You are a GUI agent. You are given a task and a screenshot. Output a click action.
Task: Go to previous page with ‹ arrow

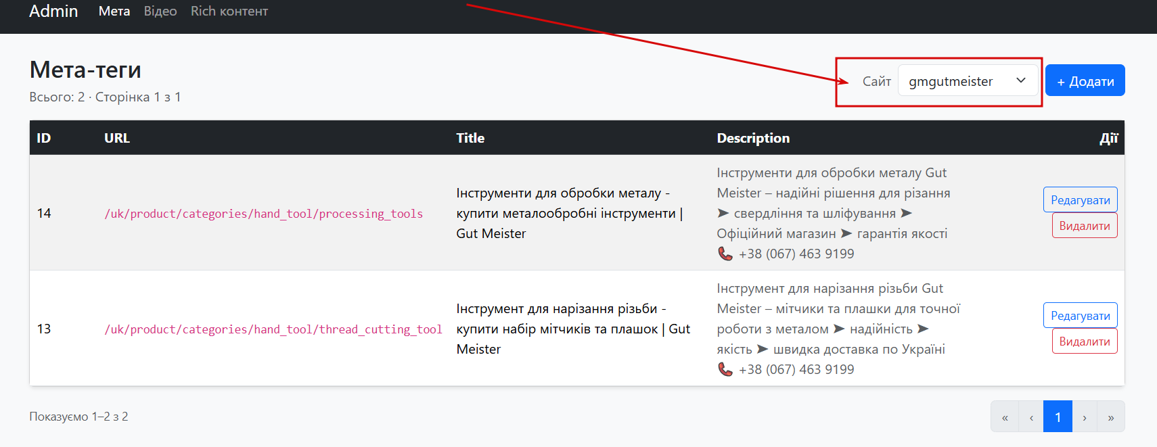pyautogui.click(x=1031, y=417)
